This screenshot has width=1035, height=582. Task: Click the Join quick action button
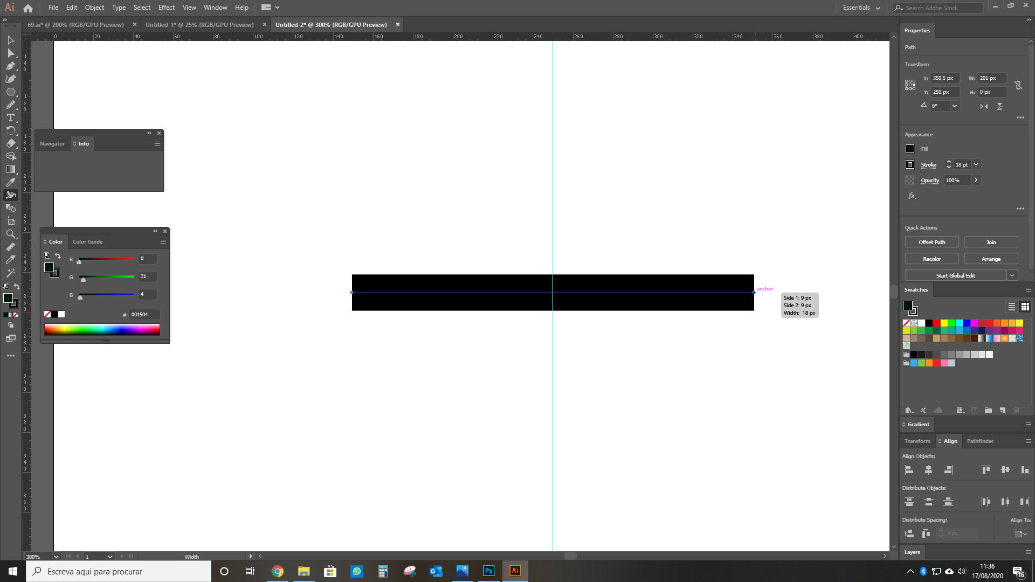[x=992, y=241]
